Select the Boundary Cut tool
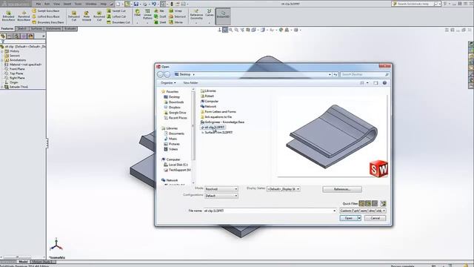The height and width of the screenshot is (267, 474). click(118, 22)
